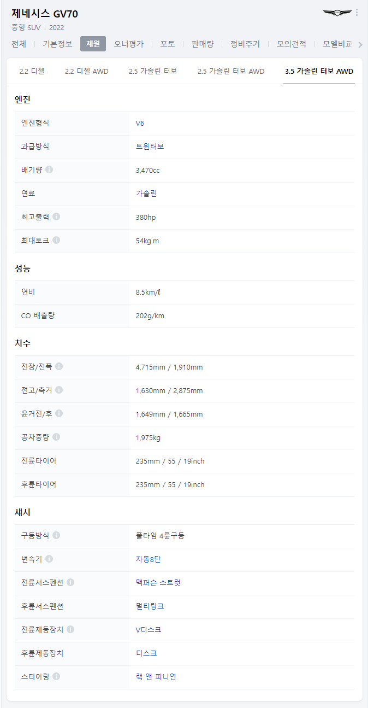Show info icon next to 전륜서스펜션

coord(70,582)
